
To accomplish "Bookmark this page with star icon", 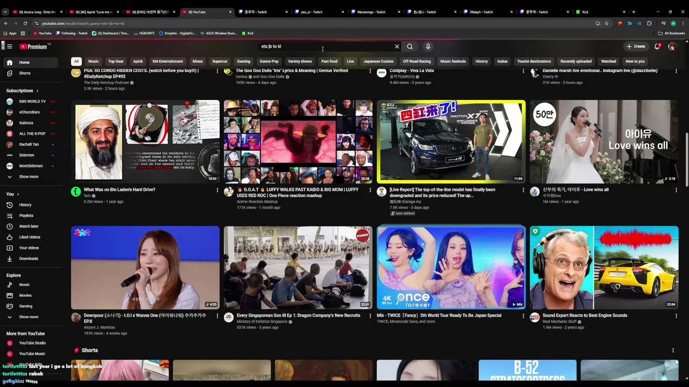I will tap(607, 23).
